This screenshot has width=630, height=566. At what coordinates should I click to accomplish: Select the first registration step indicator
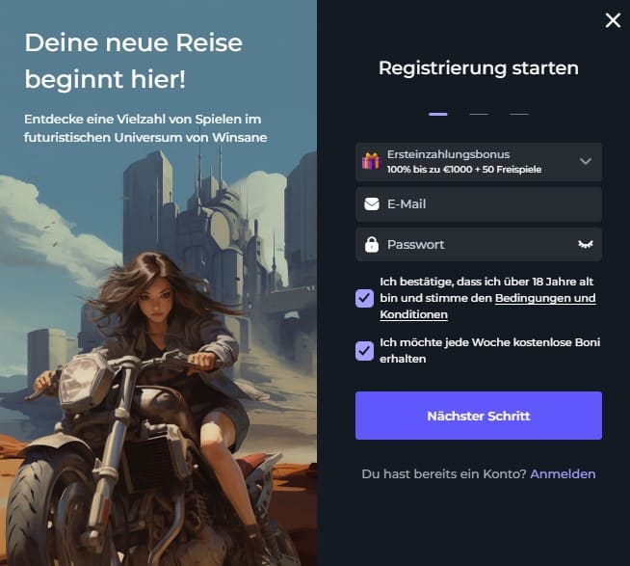pyautogui.click(x=438, y=114)
